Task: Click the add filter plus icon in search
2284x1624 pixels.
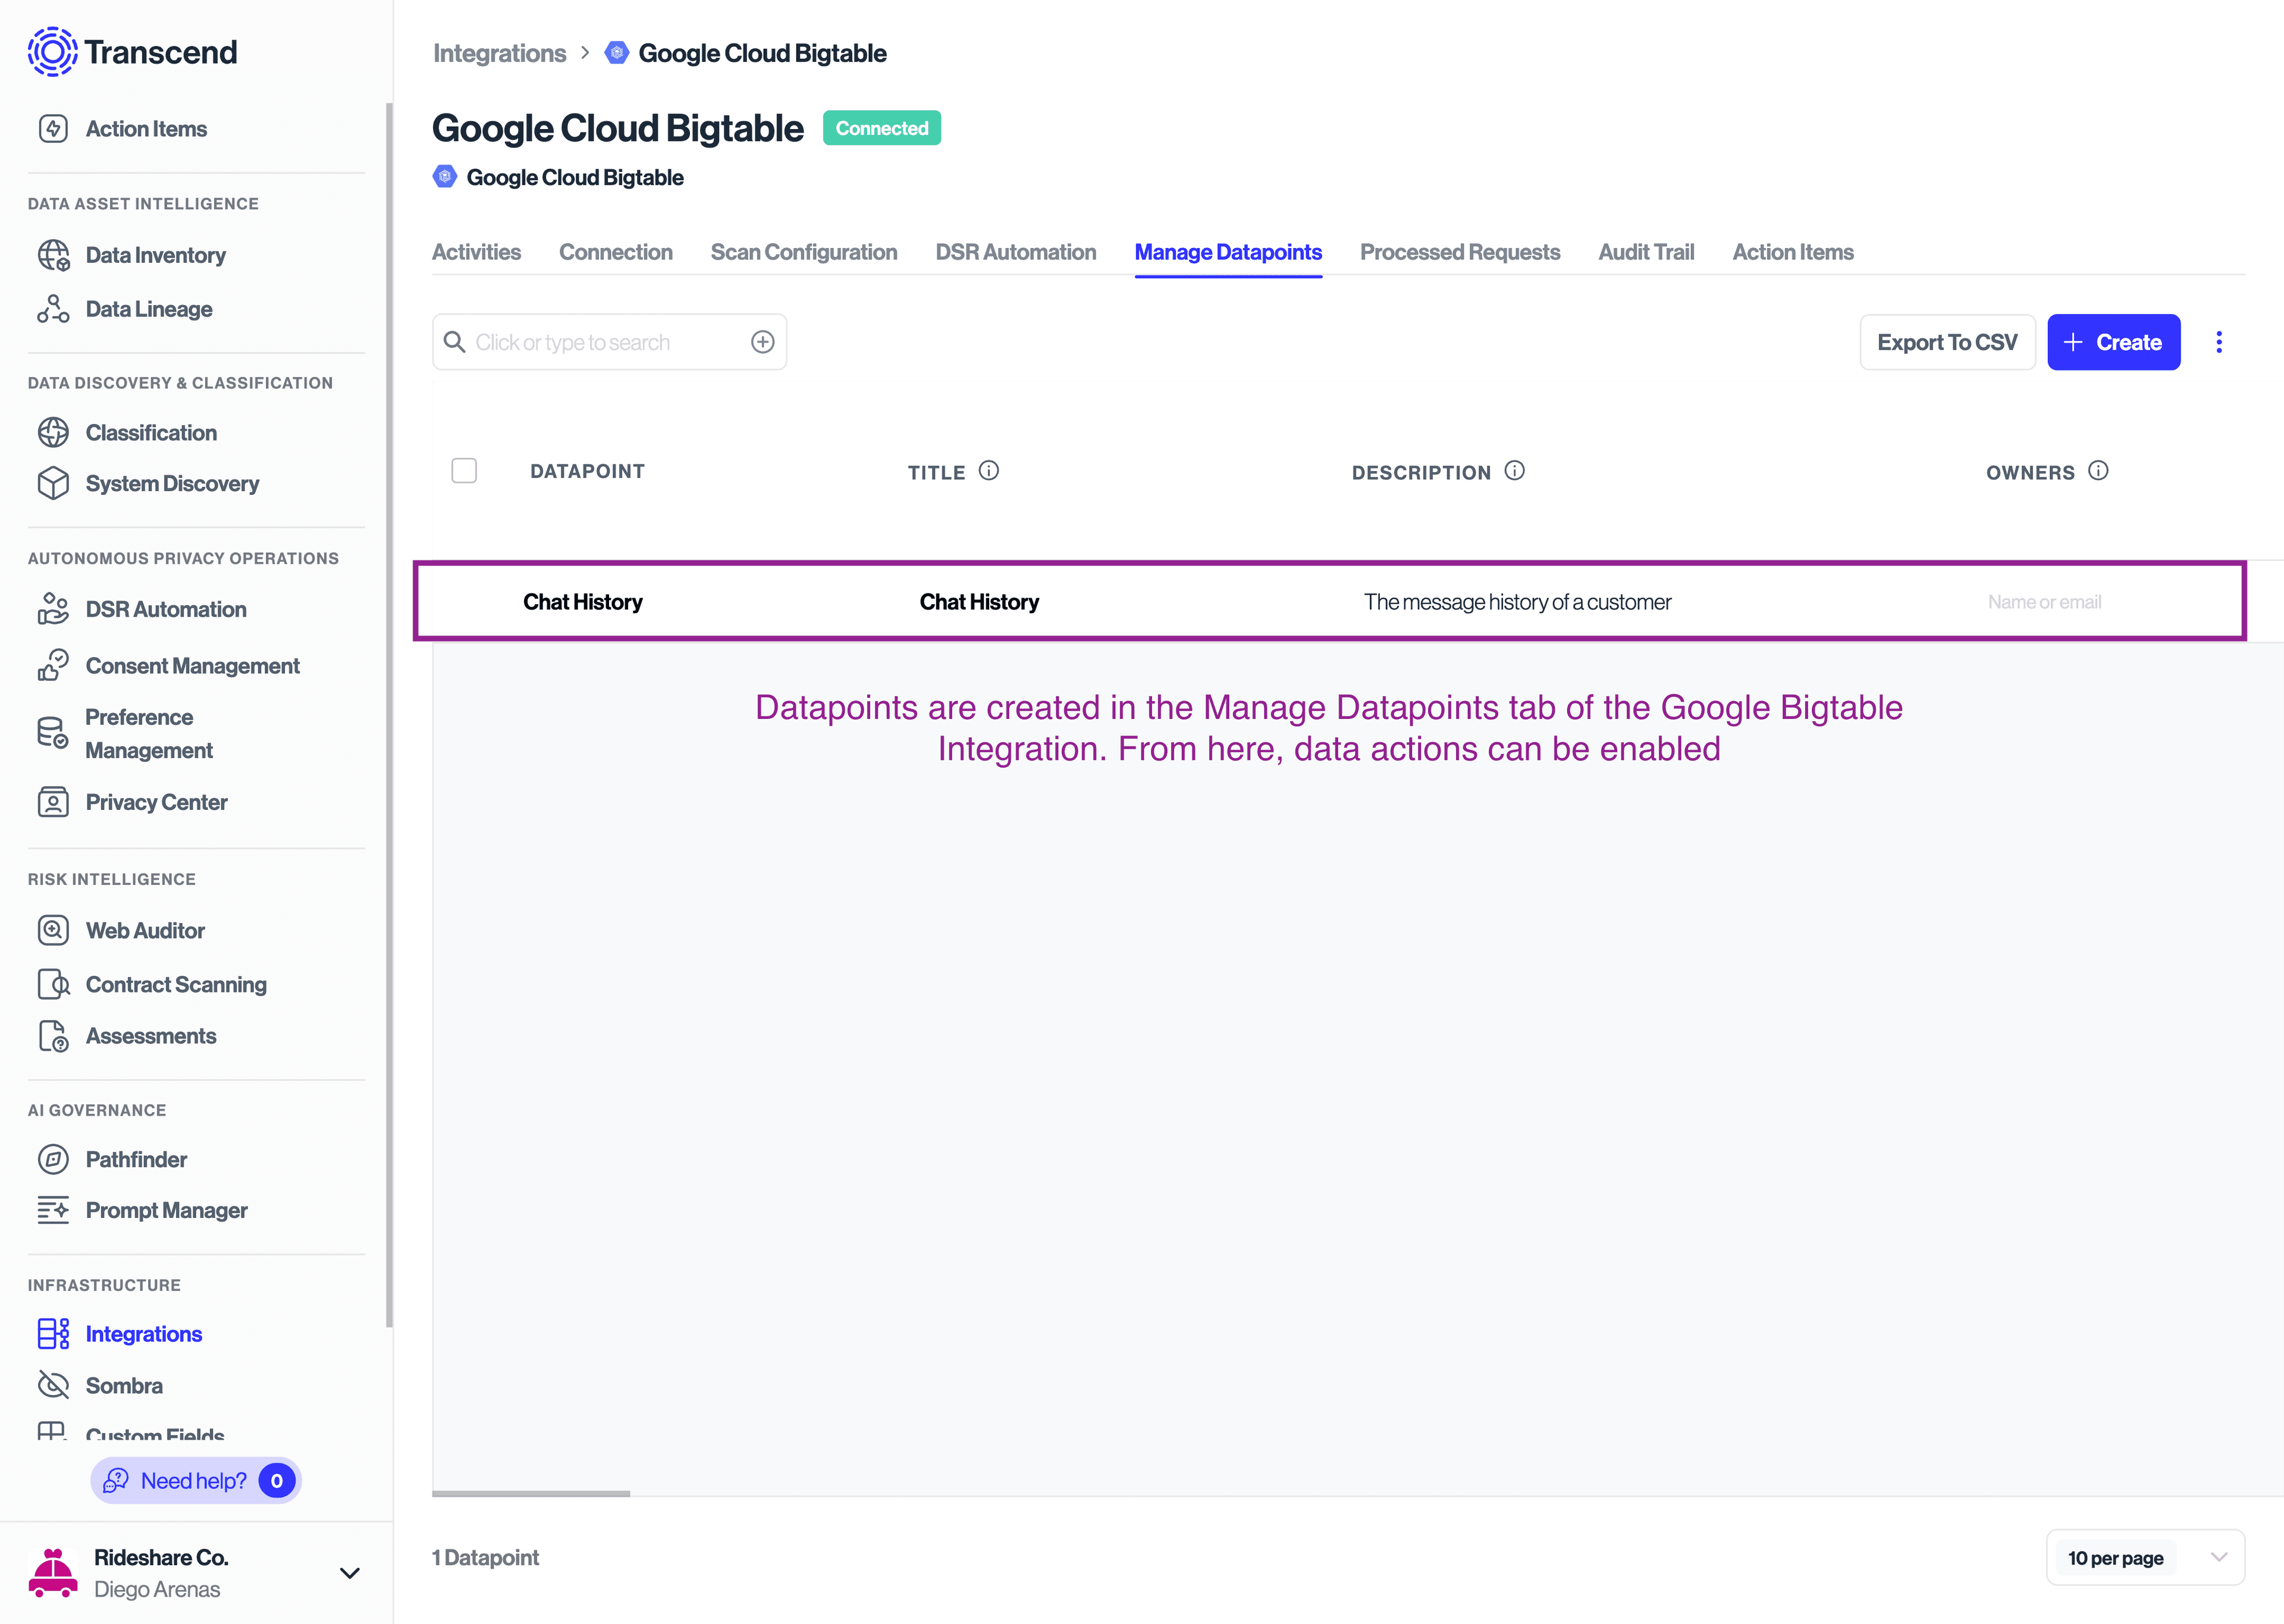Action: click(763, 342)
